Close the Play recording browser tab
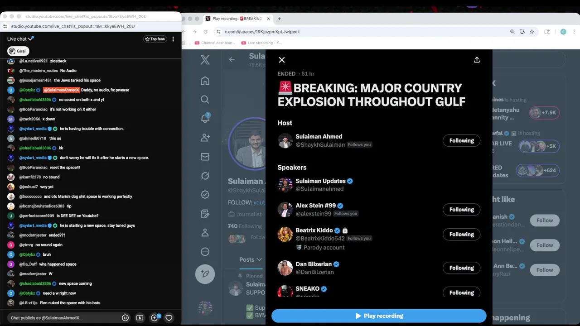The width and height of the screenshot is (580, 326). point(268,19)
